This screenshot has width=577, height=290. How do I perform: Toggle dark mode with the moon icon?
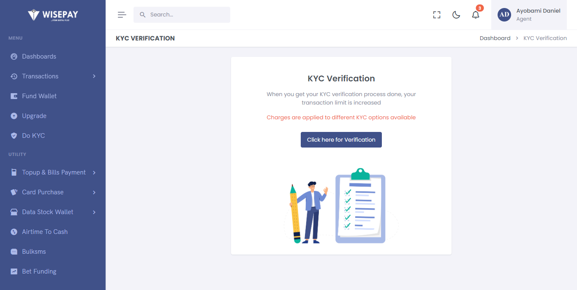(x=456, y=15)
